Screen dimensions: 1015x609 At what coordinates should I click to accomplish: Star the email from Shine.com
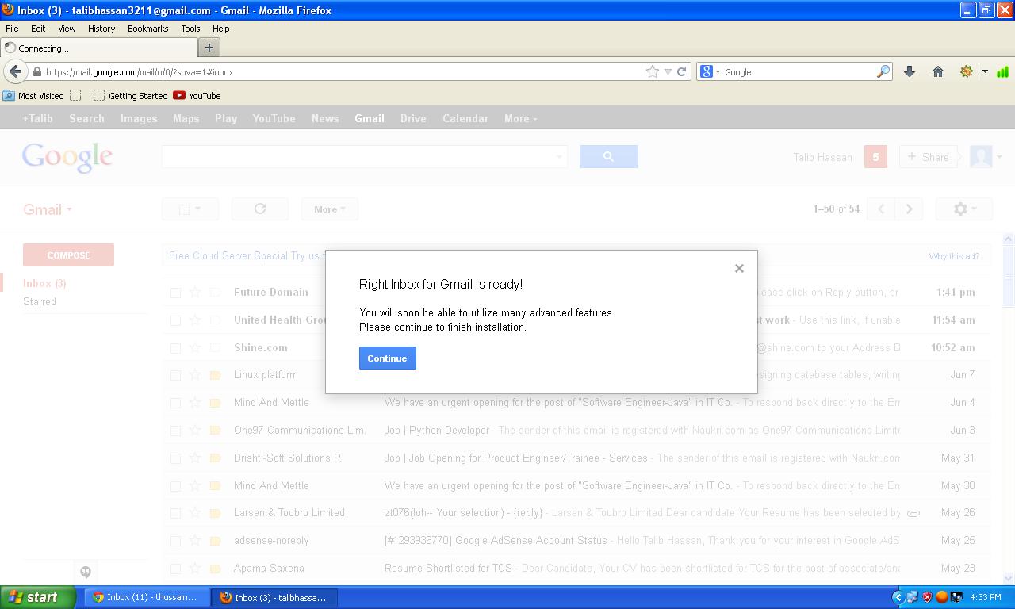coord(195,347)
